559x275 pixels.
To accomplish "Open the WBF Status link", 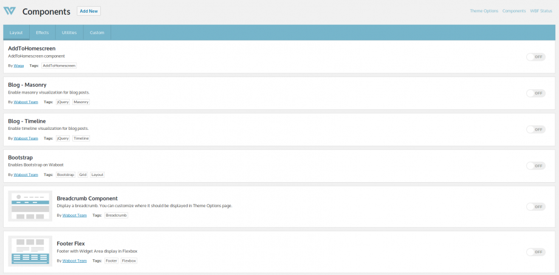I will (541, 11).
